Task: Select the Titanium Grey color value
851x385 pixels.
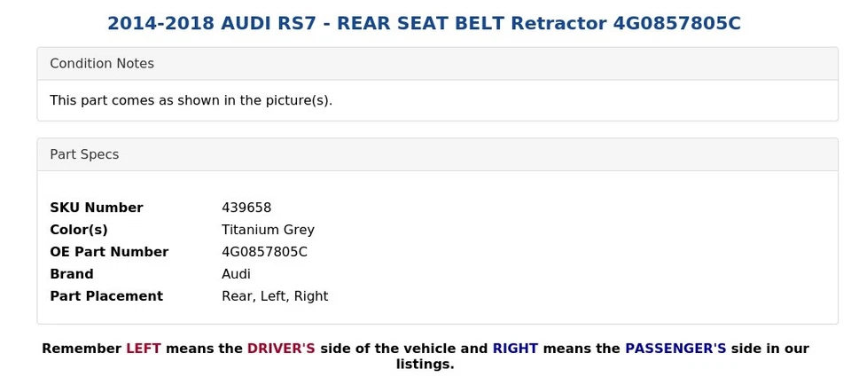Action: point(268,230)
